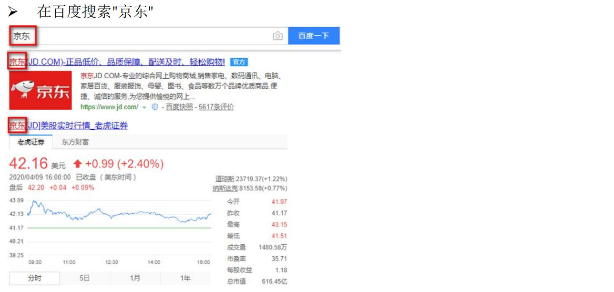Click the +0.99 (+2.40%) change value

click(125, 164)
